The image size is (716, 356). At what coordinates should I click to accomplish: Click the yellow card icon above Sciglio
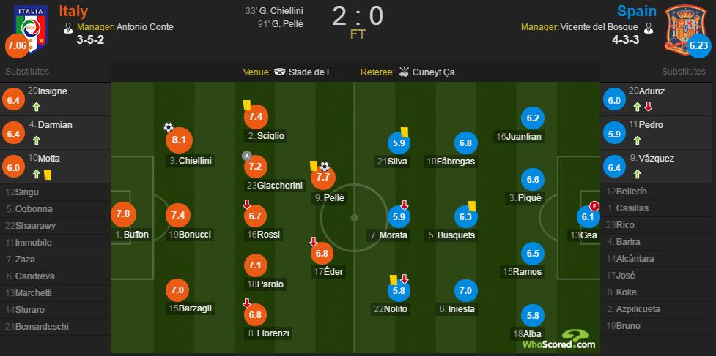(247, 105)
